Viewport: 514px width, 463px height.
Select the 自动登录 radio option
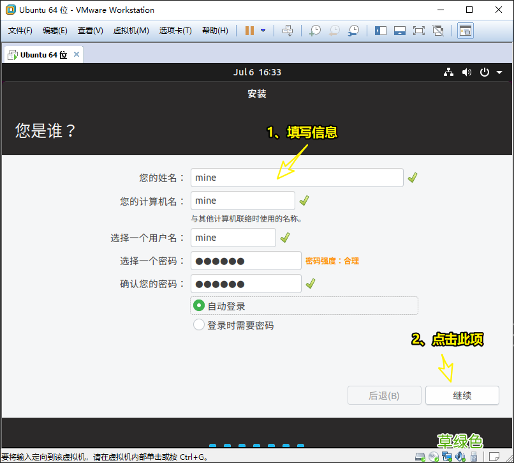tap(199, 305)
